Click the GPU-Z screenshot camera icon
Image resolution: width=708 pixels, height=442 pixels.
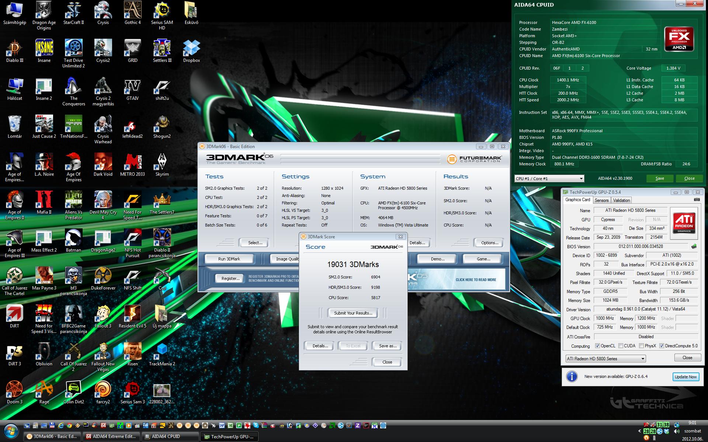[697, 200]
